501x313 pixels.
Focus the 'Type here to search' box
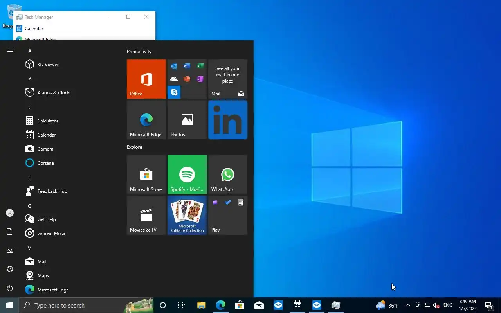[86, 305]
